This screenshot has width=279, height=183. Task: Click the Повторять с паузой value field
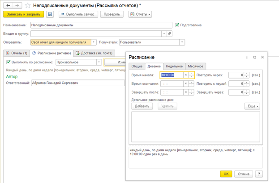coord(236,83)
